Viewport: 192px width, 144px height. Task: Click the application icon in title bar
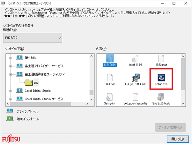pyautogui.click(x=3, y=3)
